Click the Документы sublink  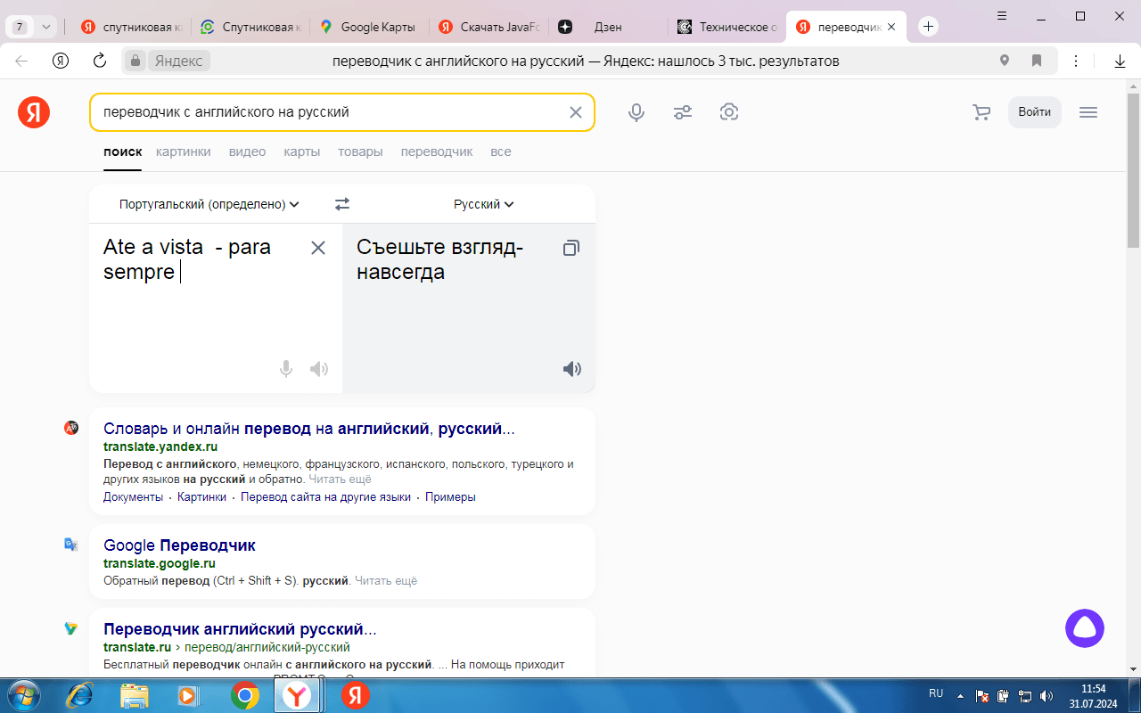pos(133,497)
